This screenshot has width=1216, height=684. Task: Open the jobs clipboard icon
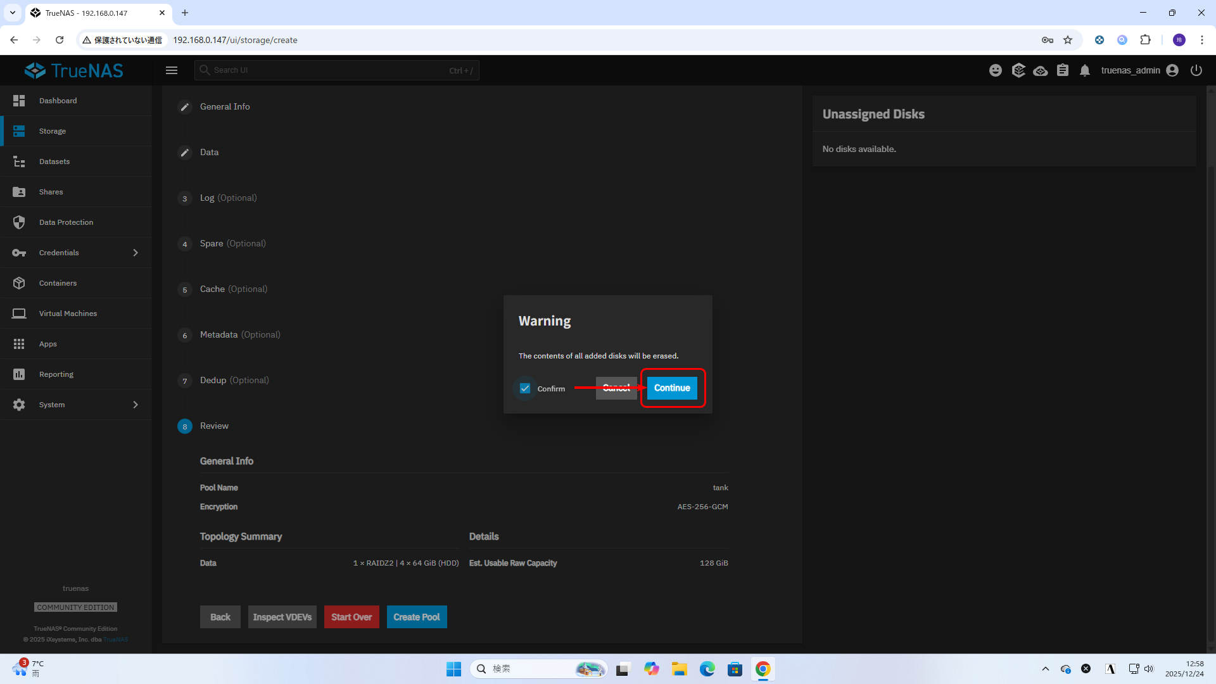tap(1063, 70)
